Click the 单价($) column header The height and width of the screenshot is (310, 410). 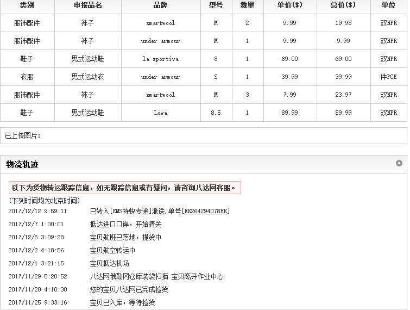coord(290,5)
